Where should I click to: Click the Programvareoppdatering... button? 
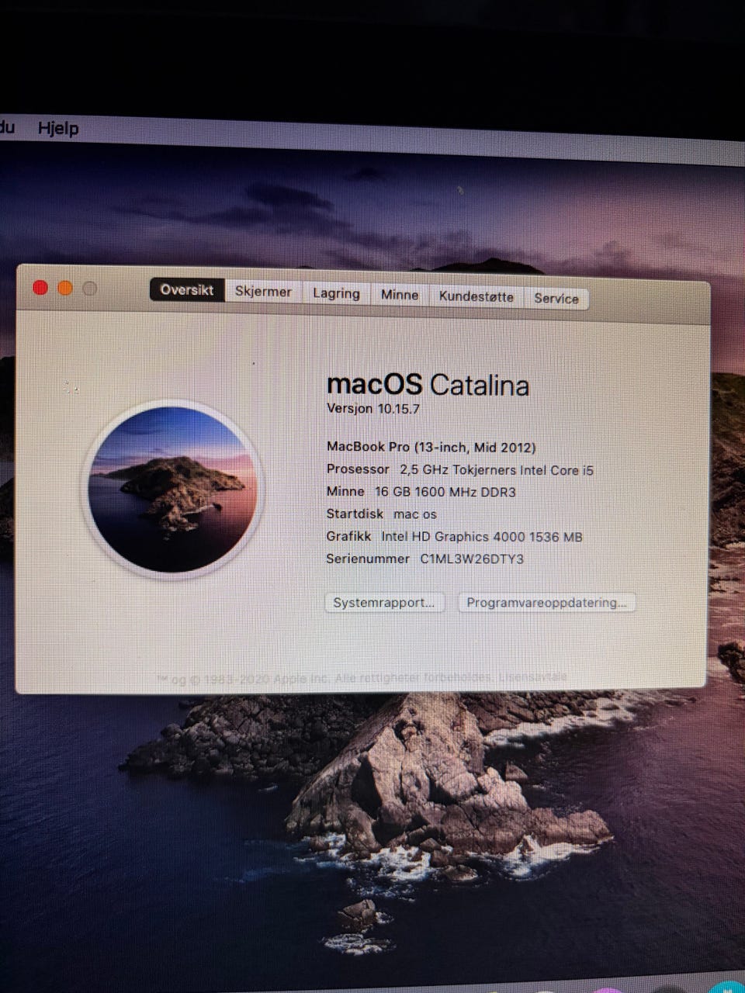[546, 603]
